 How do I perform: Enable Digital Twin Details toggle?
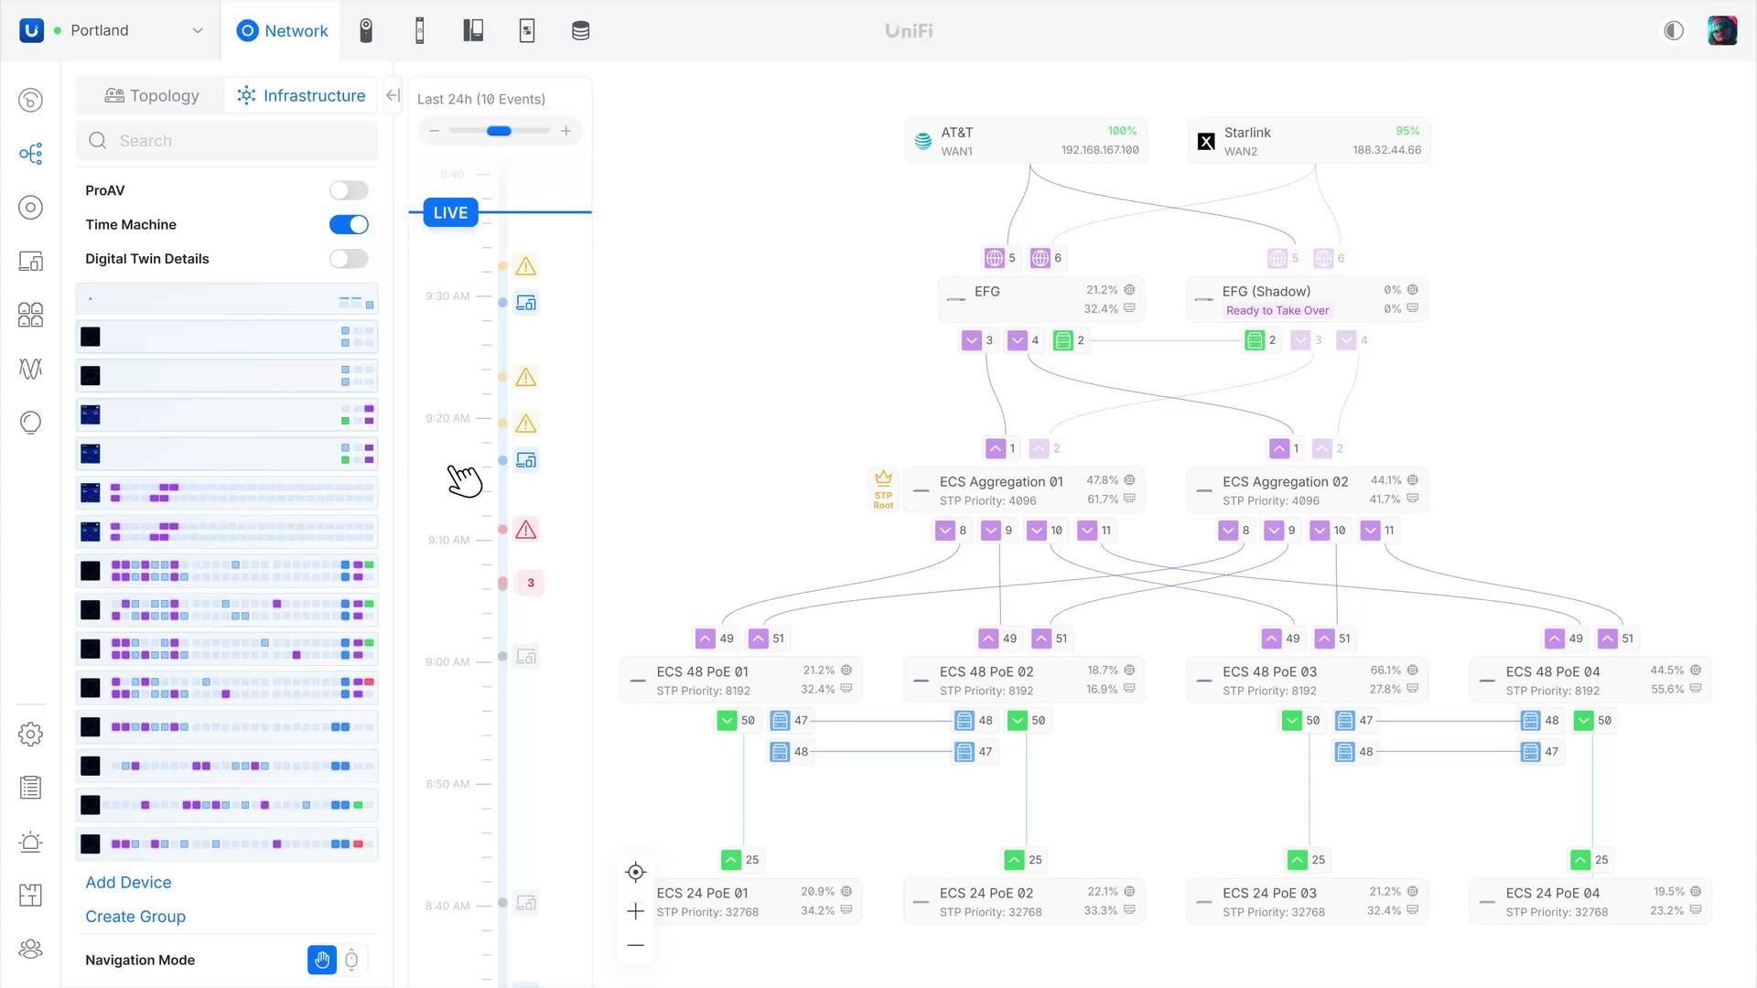point(349,259)
